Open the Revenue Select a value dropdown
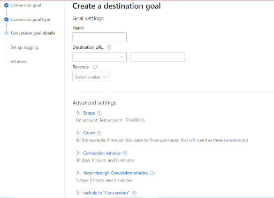 [x=90, y=77]
